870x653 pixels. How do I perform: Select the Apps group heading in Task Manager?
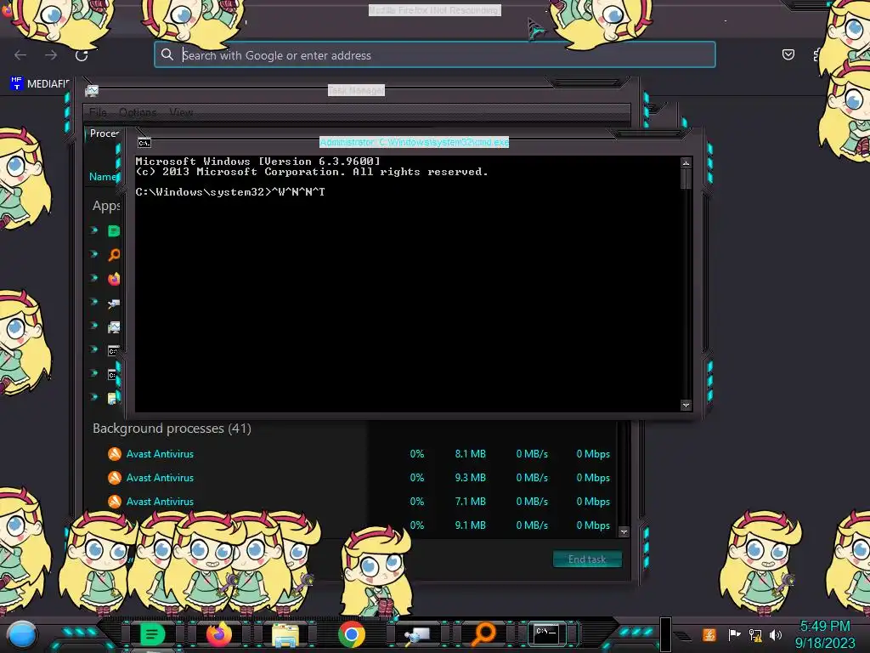106,206
